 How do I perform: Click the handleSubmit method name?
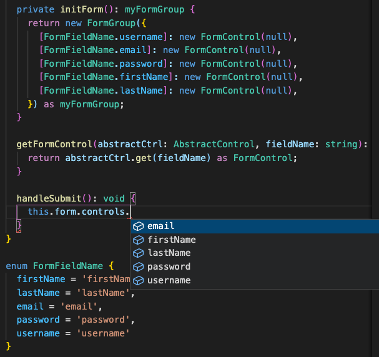(x=49, y=198)
